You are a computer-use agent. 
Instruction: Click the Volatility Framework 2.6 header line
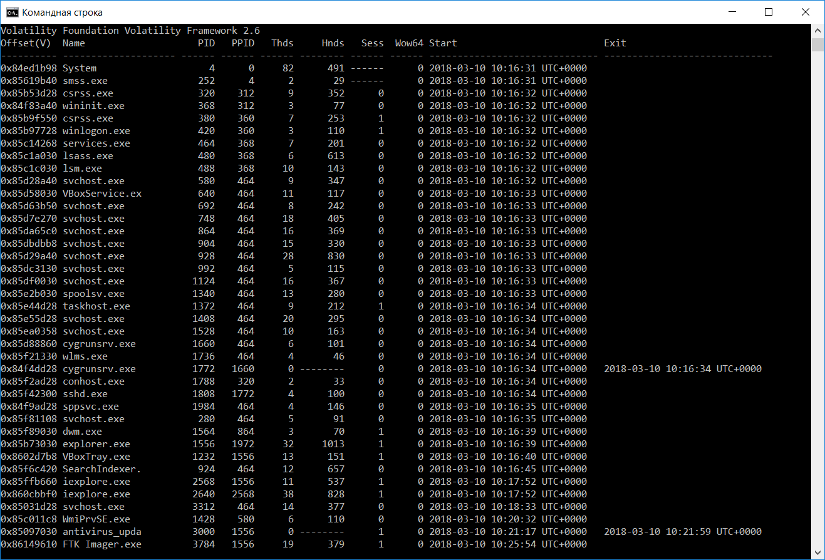click(x=130, y=31)
